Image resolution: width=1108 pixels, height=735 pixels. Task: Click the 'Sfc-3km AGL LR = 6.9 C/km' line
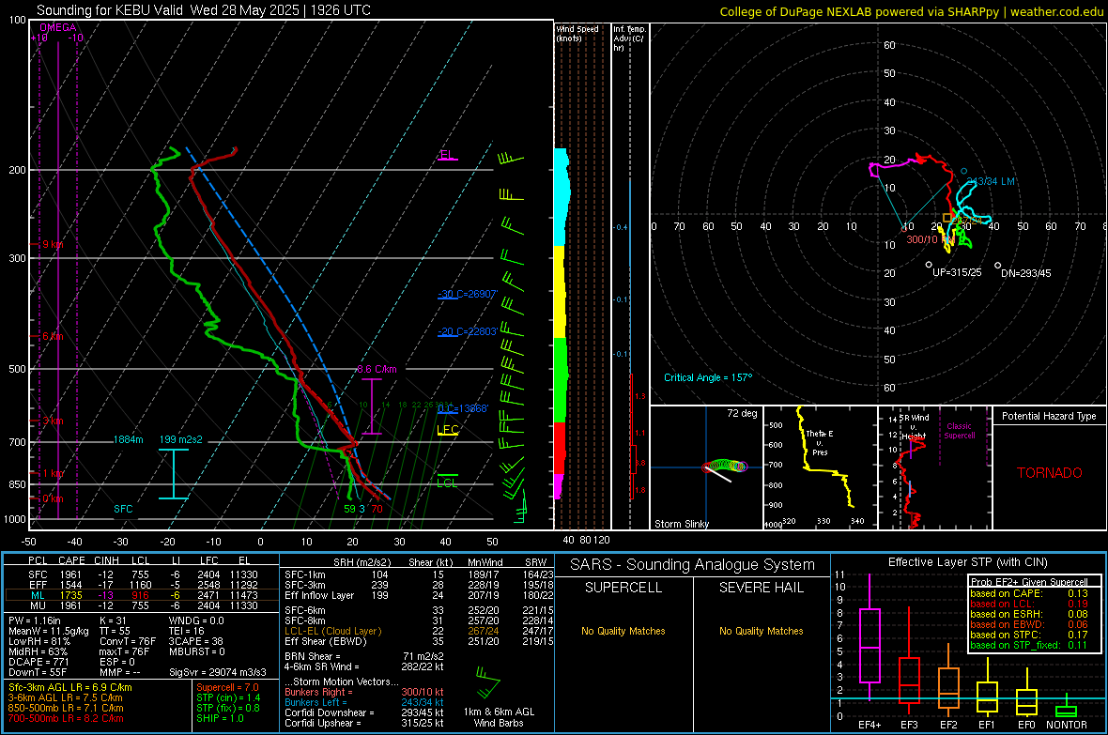[70, 688]
